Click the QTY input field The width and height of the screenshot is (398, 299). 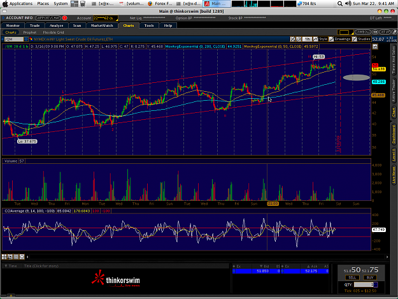tap(364, 284)
